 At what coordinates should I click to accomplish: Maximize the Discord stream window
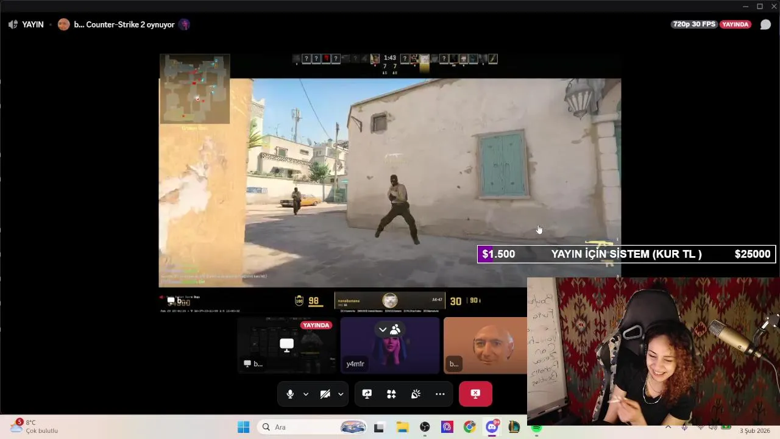pyautogui.click(x=760, y=6)
